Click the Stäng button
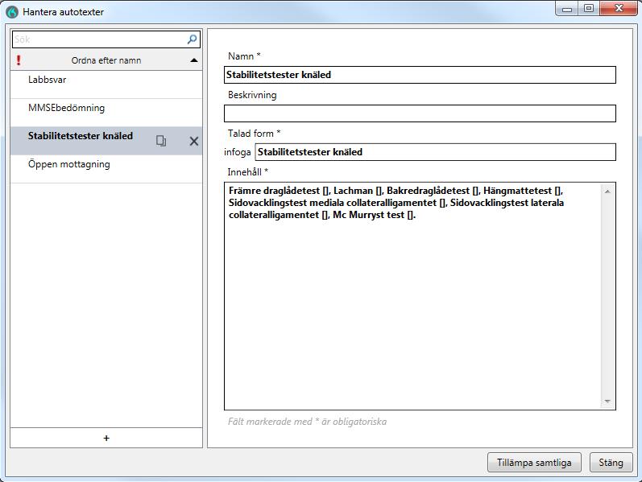 pyautogui.click(x=611, y=463)
